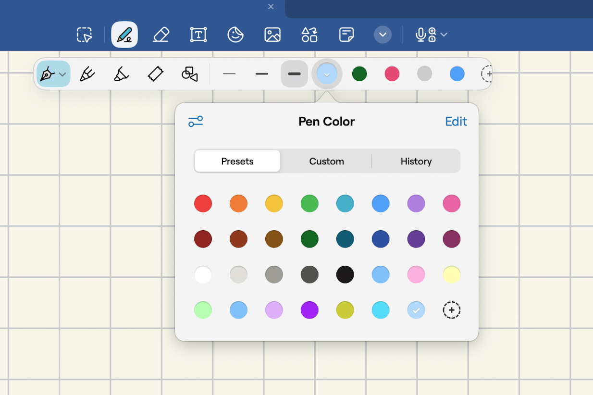Viewport: 593px width, 395px height.
Task: Open the insert image tool
Action: tap(272, 35)
